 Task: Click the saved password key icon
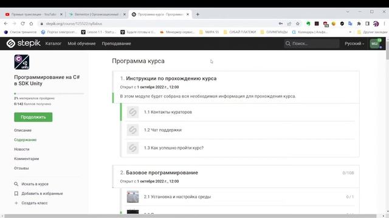(281, 24)
